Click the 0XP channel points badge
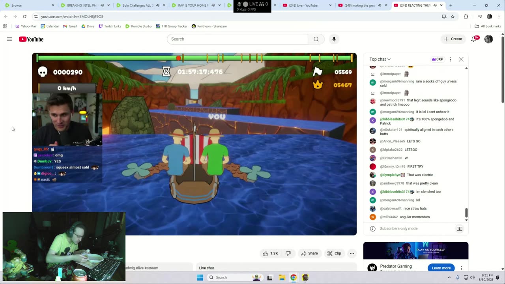This screenshot has width=505, height=284. 437,59
